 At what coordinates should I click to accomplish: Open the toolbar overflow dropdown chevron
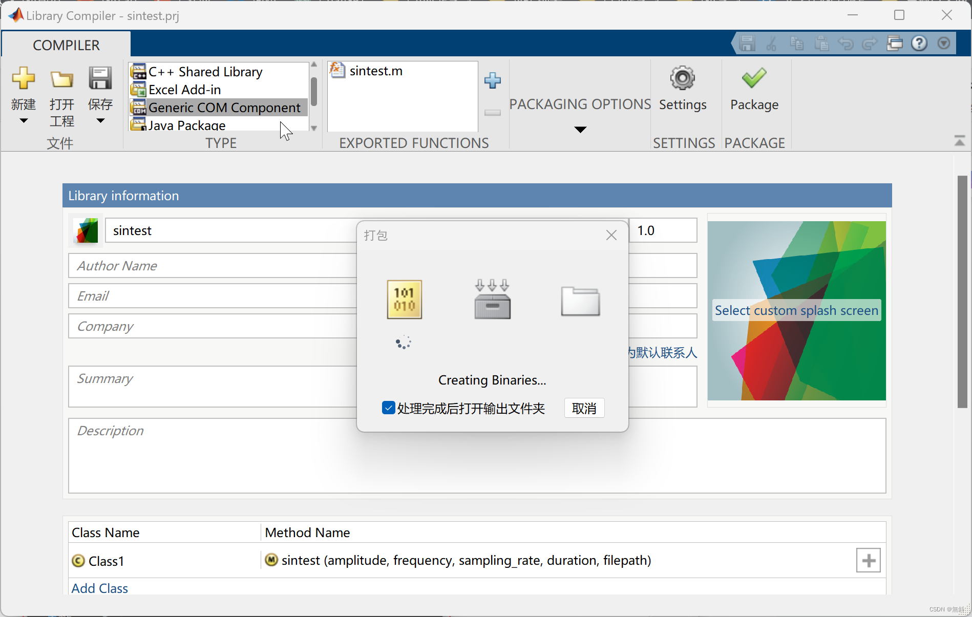(944, 43)
